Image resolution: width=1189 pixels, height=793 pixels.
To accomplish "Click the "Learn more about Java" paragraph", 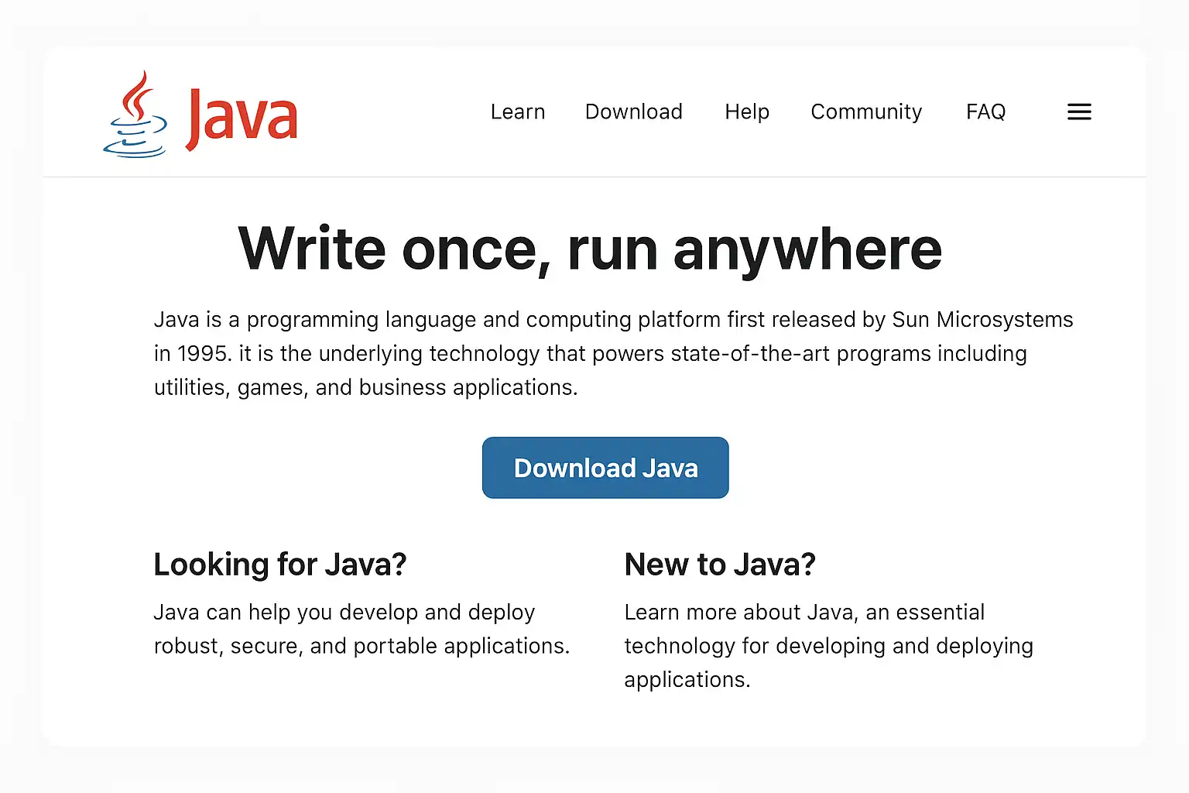I will (x=828, y=646).
